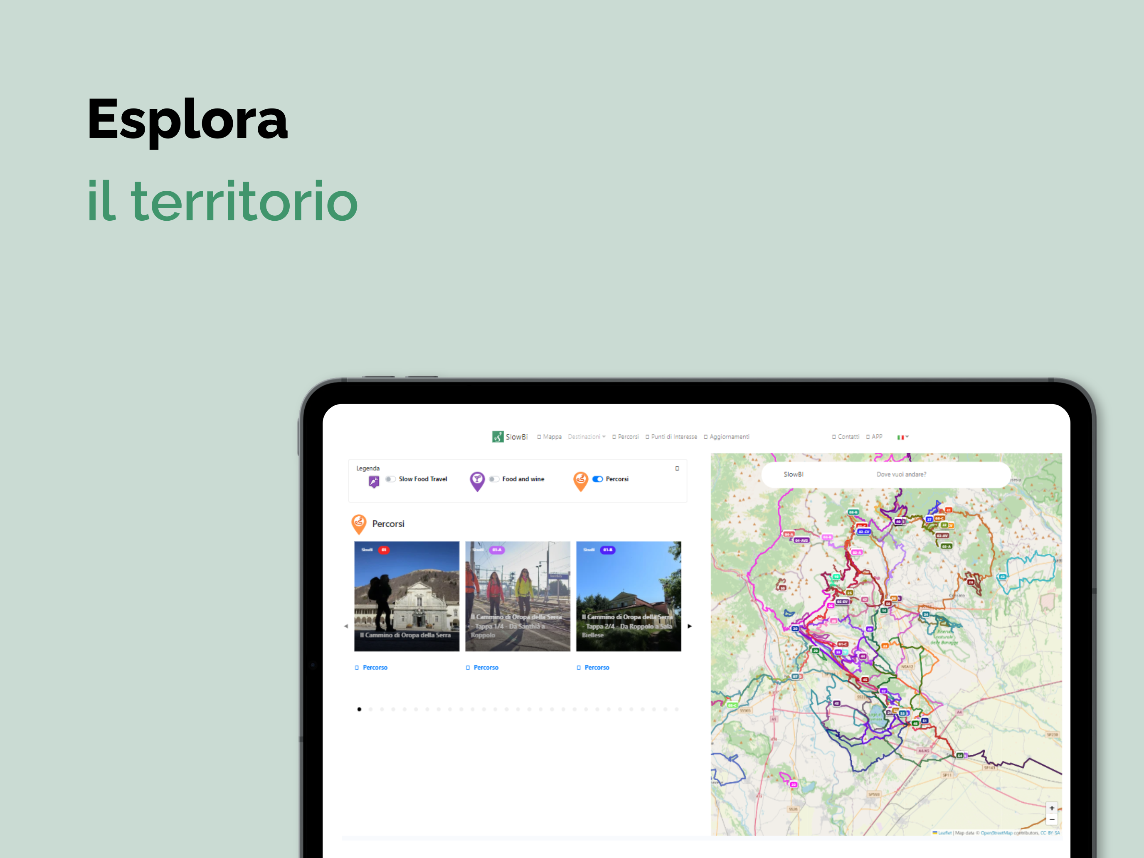Select the second carousel pagination dot
The width and height of the screenshot is (1144, 858).
(370, 710)
